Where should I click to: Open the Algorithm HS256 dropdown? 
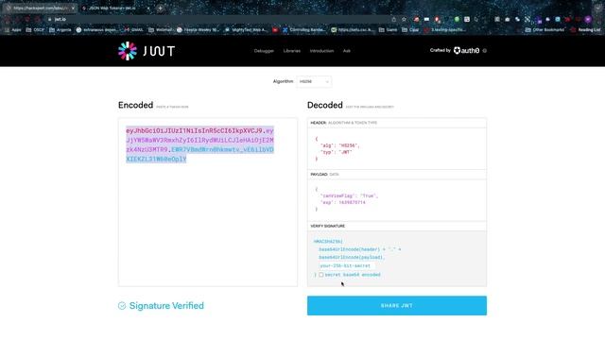click(x=314, y=82)
